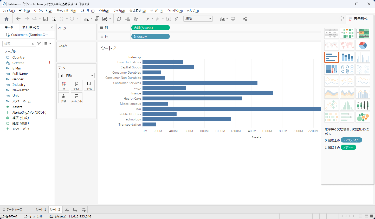
Task: Open the ファイル(F) menu
Action: point(8,11)
